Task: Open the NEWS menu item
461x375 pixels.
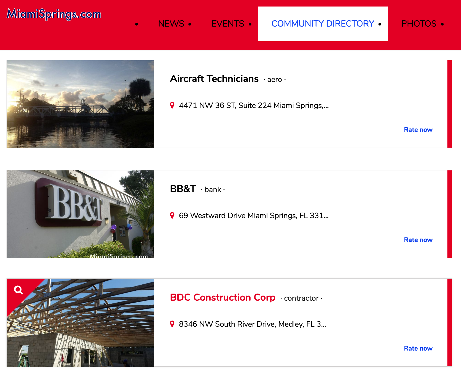Action: (171, 24)
